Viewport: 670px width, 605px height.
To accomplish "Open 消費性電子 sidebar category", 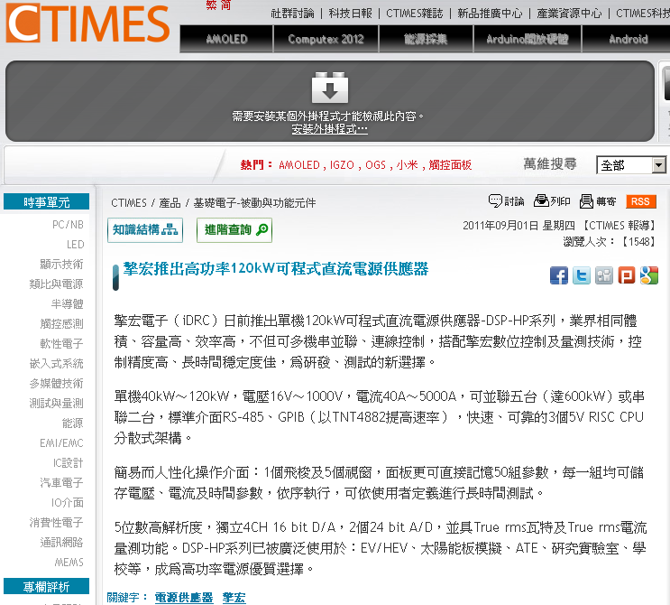I will tap(56, 523).
